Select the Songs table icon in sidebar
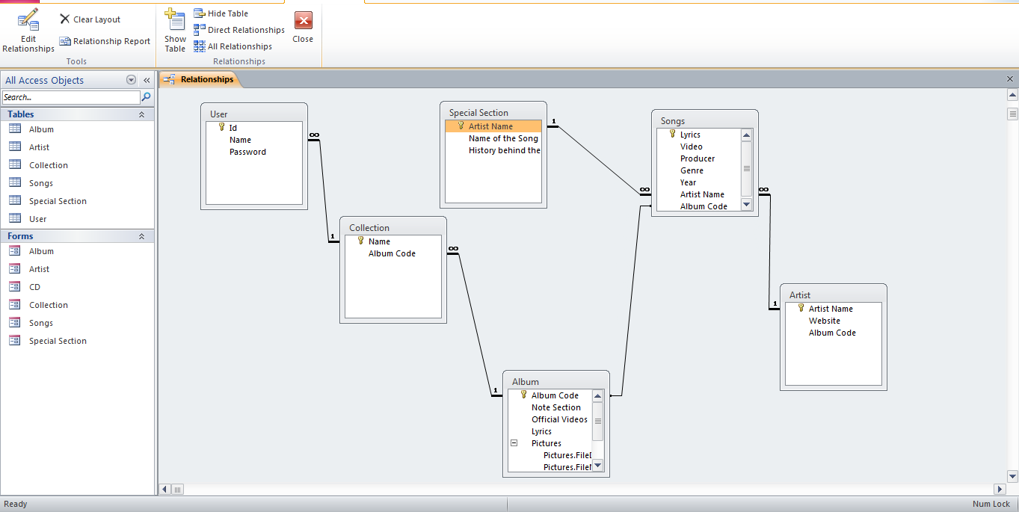The height and width of the screenshot is (512, 1019). pyautogui.click(x=16, y=182)
